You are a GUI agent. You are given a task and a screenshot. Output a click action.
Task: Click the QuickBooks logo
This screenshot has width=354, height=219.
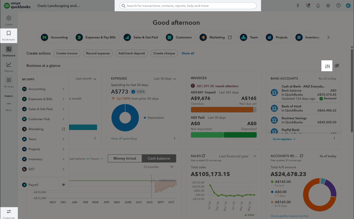pyautogui.click(x=18, y=6)
